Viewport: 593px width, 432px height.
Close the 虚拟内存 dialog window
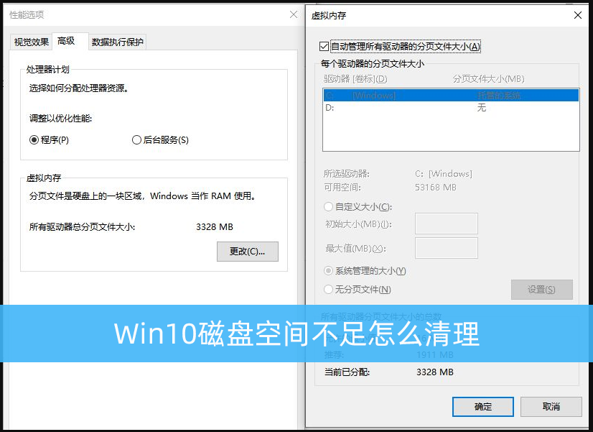pyautogui.click(x=577, y=15)
